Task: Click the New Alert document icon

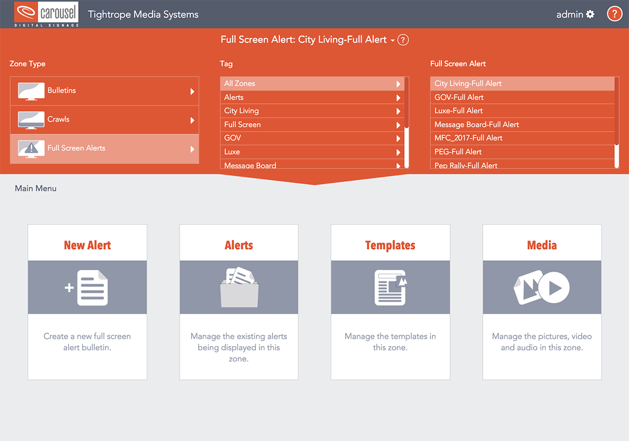Action: click(87, 288)
